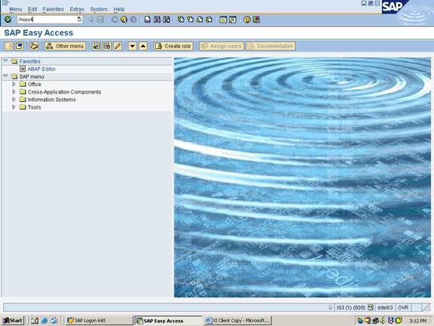Viewport: 434px width, 326px height.
Task: Open the System menu
Action: coord(99,9)
